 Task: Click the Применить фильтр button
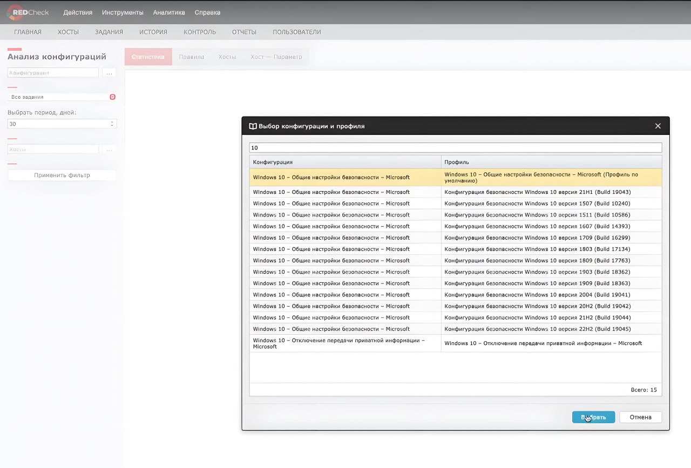(x=62, y=175)
